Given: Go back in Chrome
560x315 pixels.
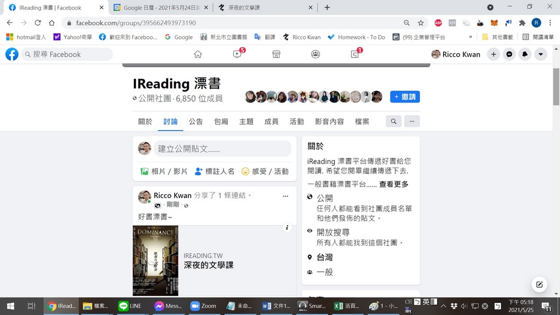Looking at the screenshot, I should 10,23.
